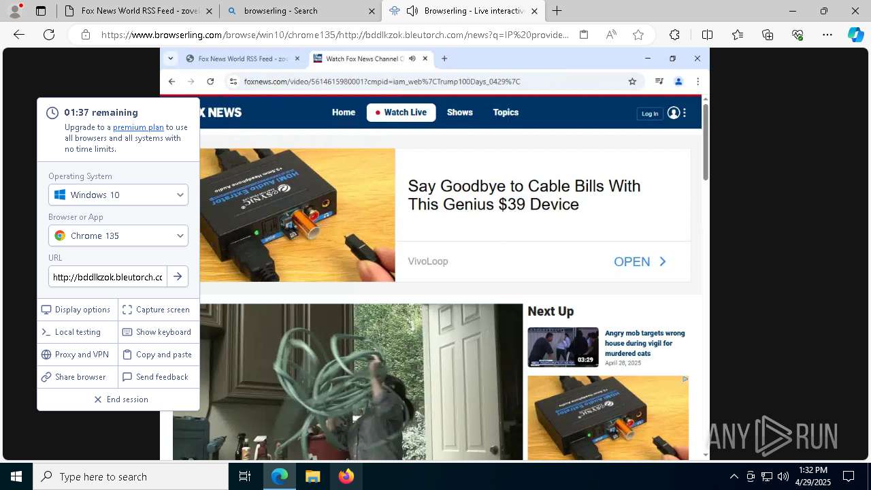Select Watch Fox News Channel Chrome tab
871x490 pixels.
[371, 59]
